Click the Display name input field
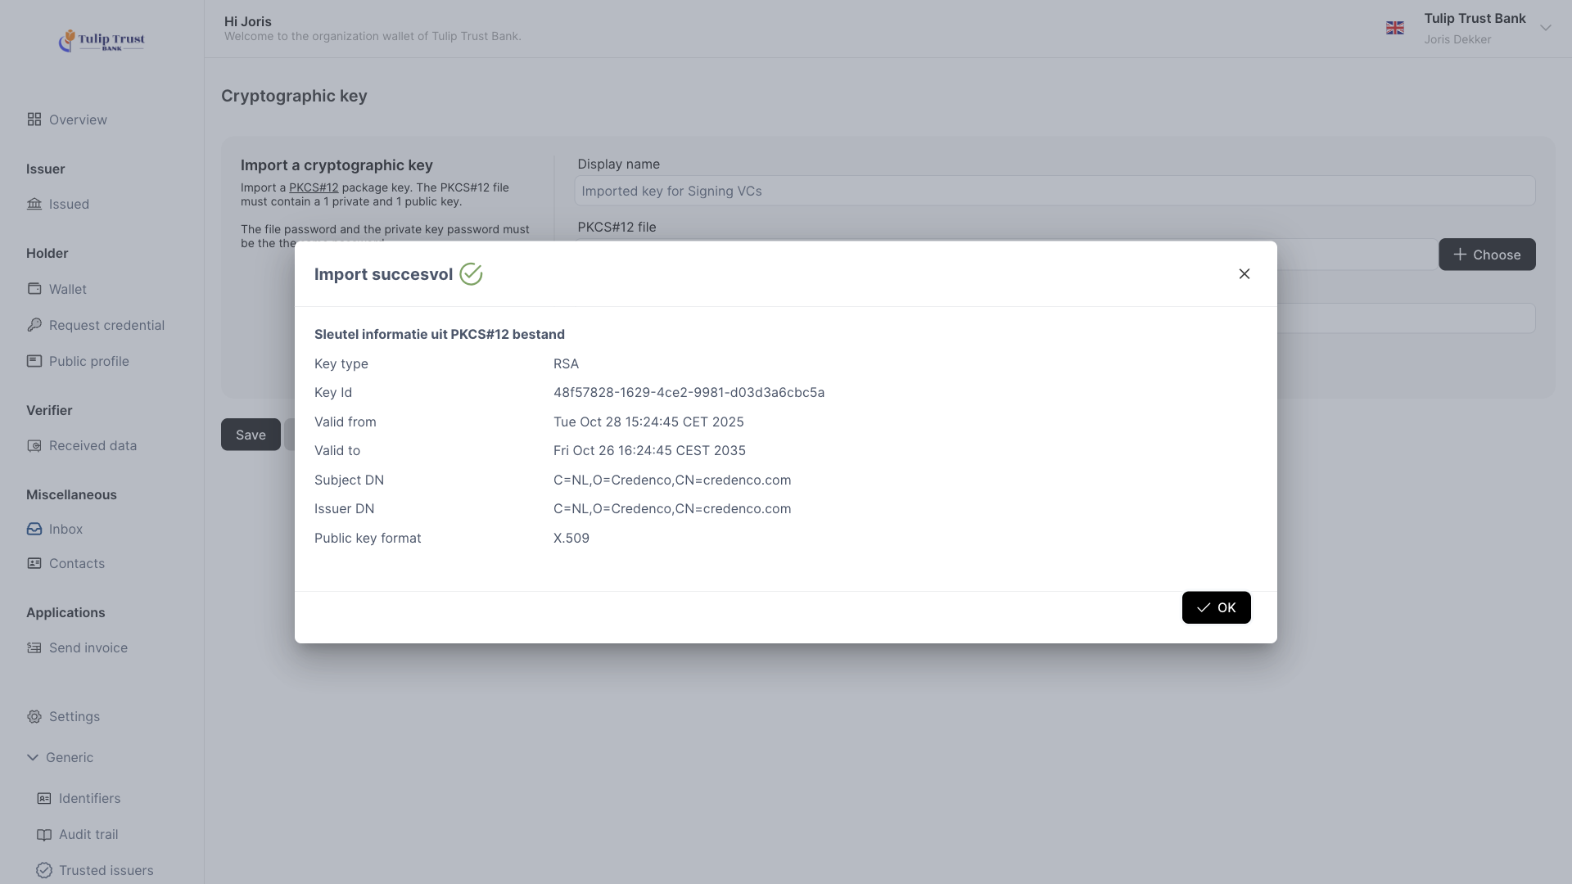This screenshot has height=884, width=1572. coord(1054,191)
